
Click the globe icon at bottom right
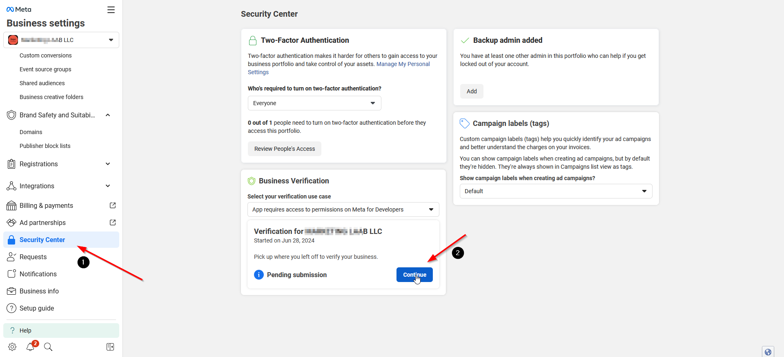(768, 352)
